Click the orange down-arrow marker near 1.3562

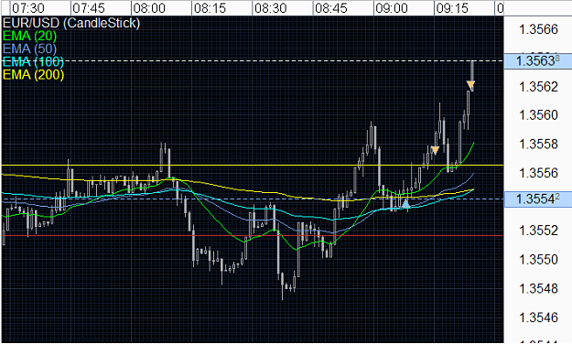tap(470, 85)
